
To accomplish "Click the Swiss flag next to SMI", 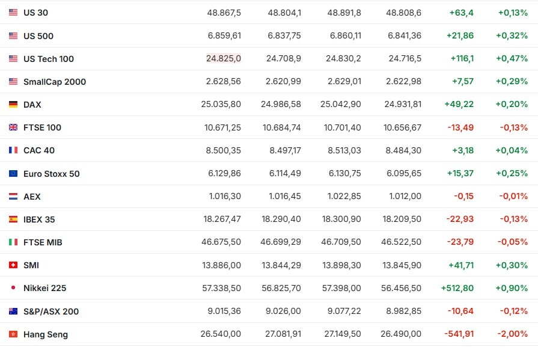I will [13, 265].
